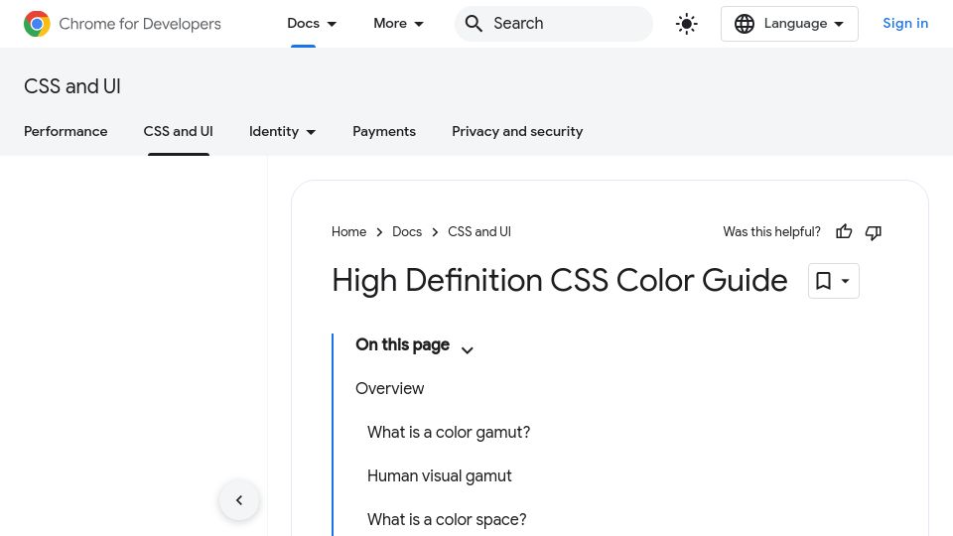The image size is (953, 536).
Task: Click the Sign in link
Action: click(x=905, y=24)
